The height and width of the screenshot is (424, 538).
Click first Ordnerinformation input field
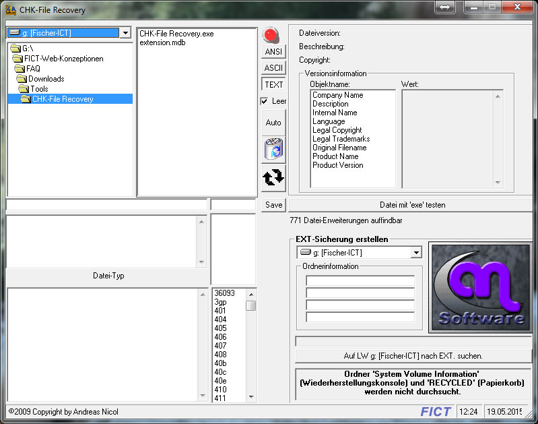(x=360, y=280)
